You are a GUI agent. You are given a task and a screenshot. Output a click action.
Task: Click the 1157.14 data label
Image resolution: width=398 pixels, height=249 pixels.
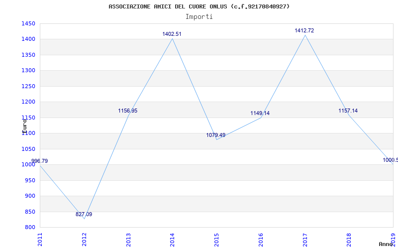coord(348,111)
